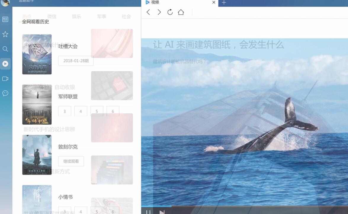Select episode 4 of 军师联盟

pos(81,111)
